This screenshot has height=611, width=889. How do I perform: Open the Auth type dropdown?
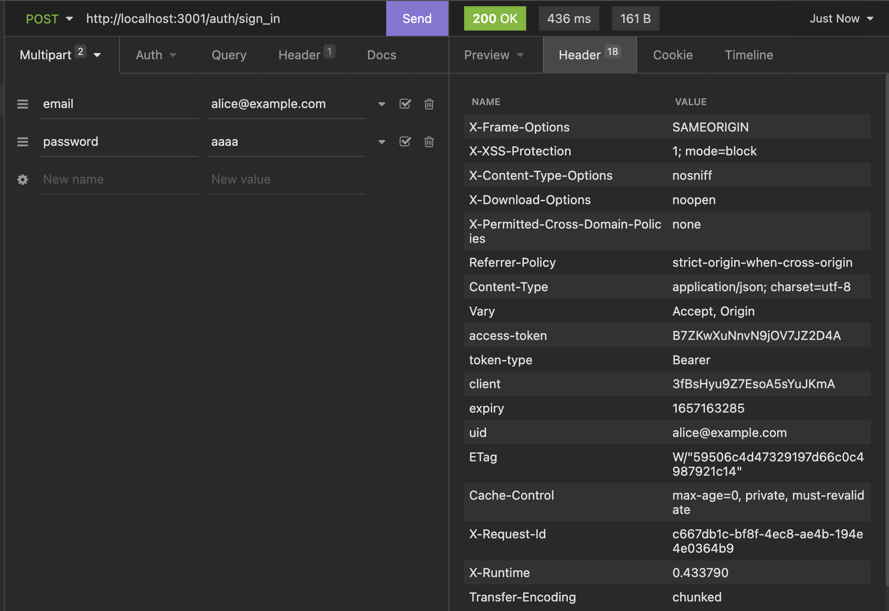point(156,55)
